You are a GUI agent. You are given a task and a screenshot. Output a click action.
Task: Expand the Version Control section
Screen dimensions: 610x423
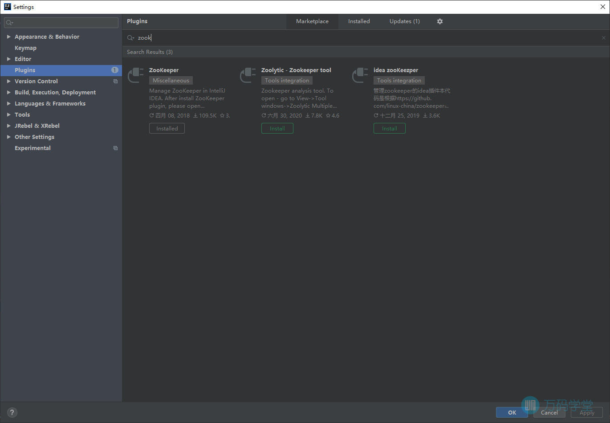click(8, 81)
